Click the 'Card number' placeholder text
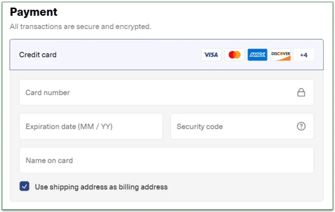 click(47, 93)
